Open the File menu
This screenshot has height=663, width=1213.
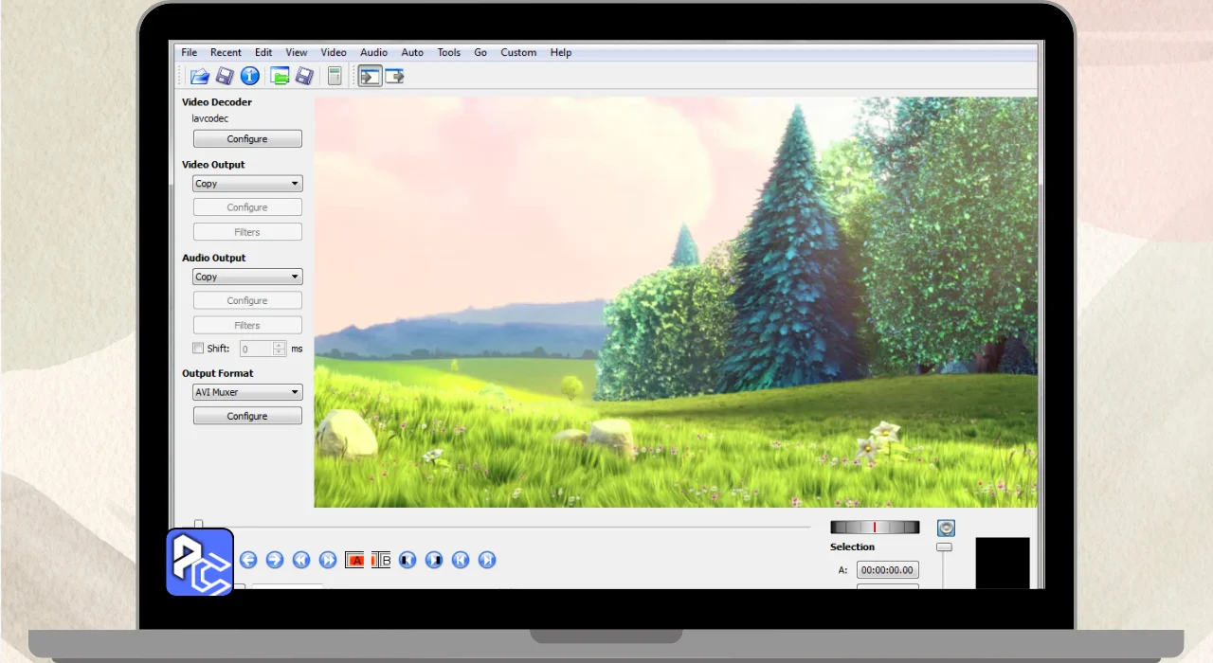tap(190, 52)
